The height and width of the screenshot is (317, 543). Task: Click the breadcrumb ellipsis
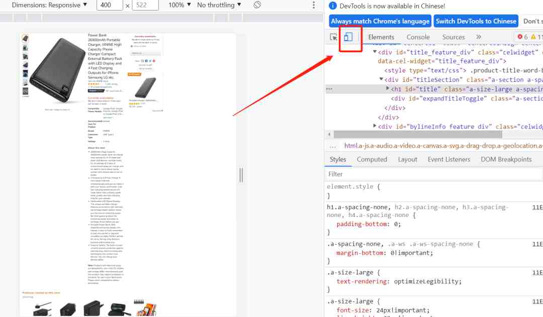(x=333, y=146)
